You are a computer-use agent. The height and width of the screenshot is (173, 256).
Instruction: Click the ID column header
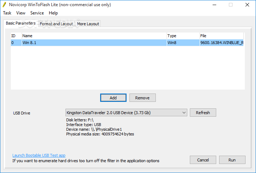click(x=16, y=36)
